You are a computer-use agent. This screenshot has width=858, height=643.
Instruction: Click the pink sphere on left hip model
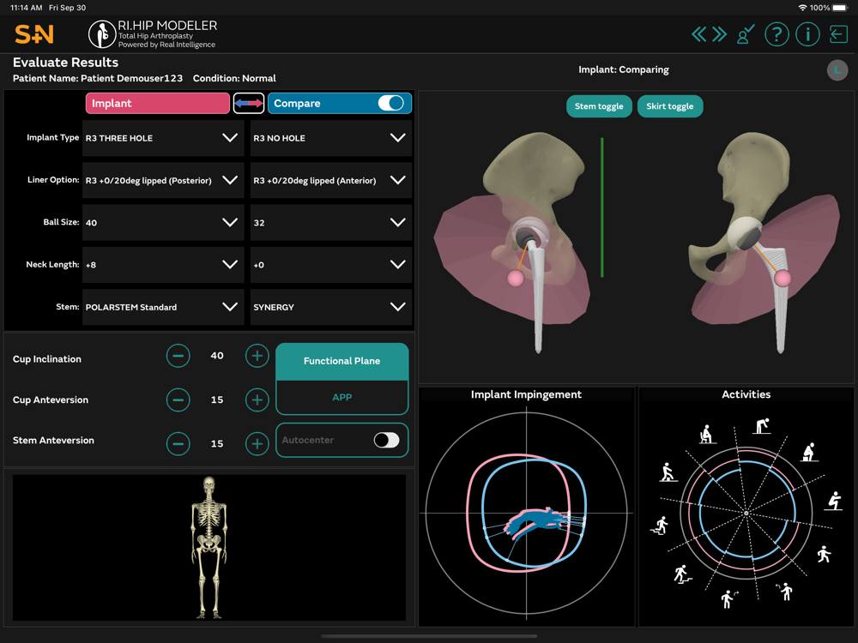515,279
